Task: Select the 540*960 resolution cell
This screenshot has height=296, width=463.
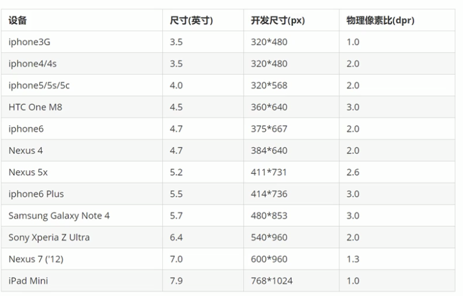Action: click(269, 237)
